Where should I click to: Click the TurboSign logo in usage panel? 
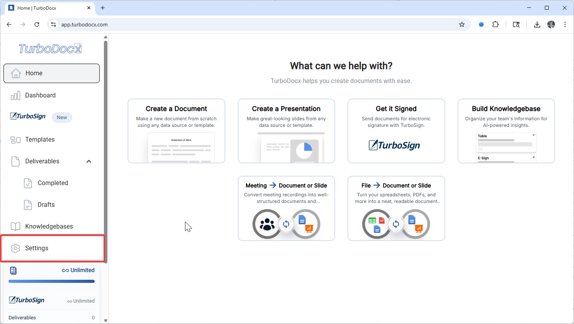pos(27,300)
